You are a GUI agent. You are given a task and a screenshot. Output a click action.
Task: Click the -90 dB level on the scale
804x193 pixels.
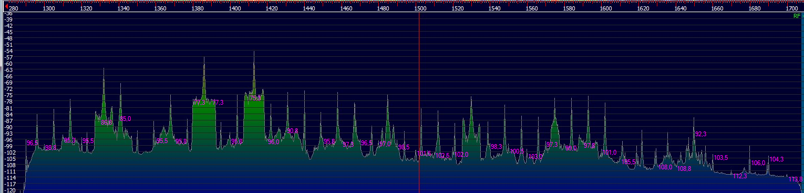[8, 127]
